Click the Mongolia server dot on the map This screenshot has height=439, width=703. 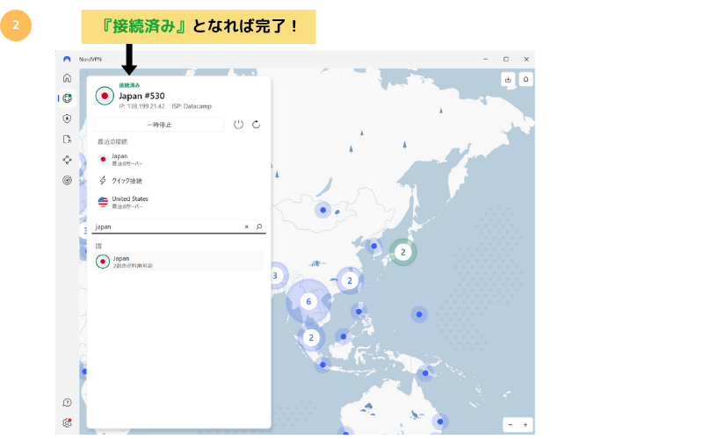(x=323, y=210)
